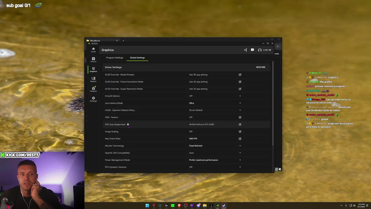Click the 'Use 3D app setting' value for Model Presets

198,75
